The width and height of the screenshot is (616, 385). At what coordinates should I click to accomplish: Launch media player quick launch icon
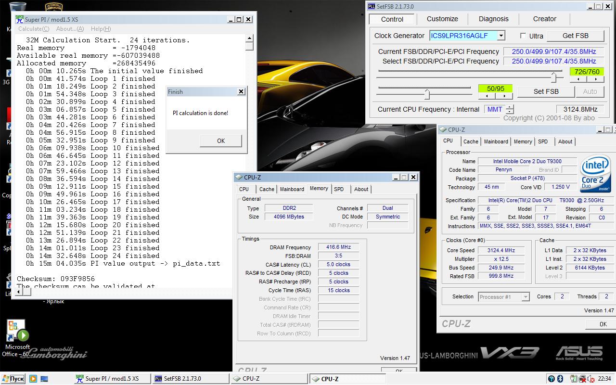tap(33, 379)
